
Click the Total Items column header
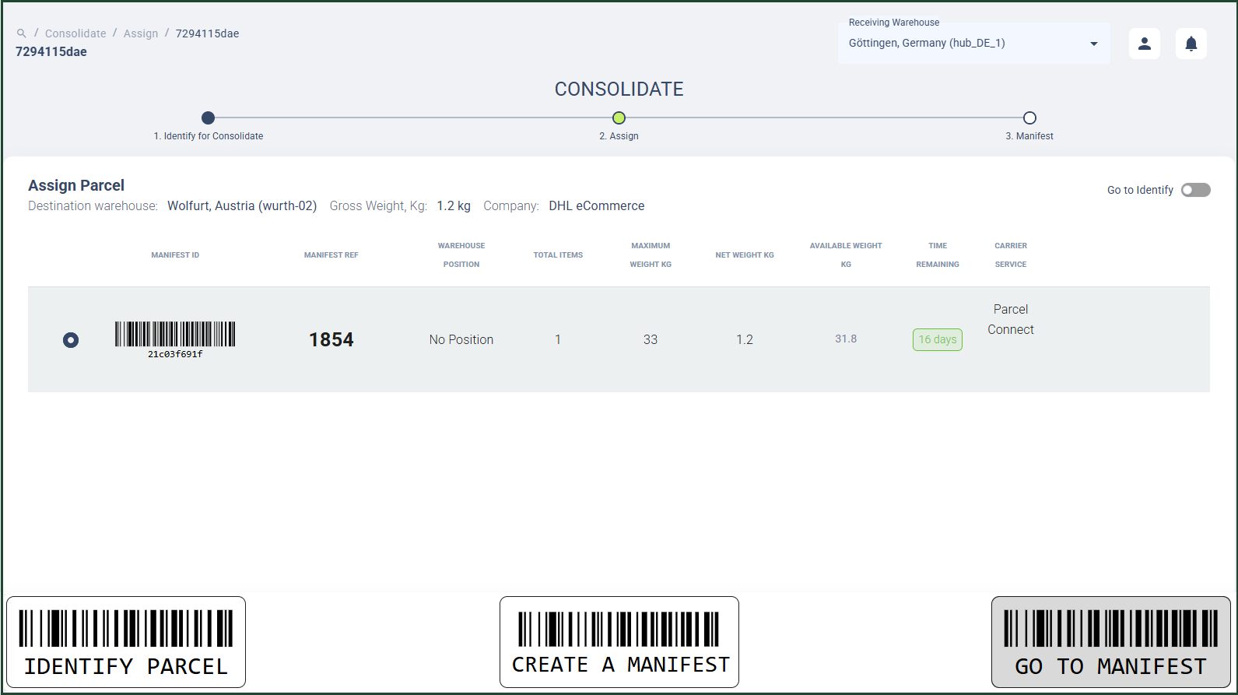click(x=558, y=255)
